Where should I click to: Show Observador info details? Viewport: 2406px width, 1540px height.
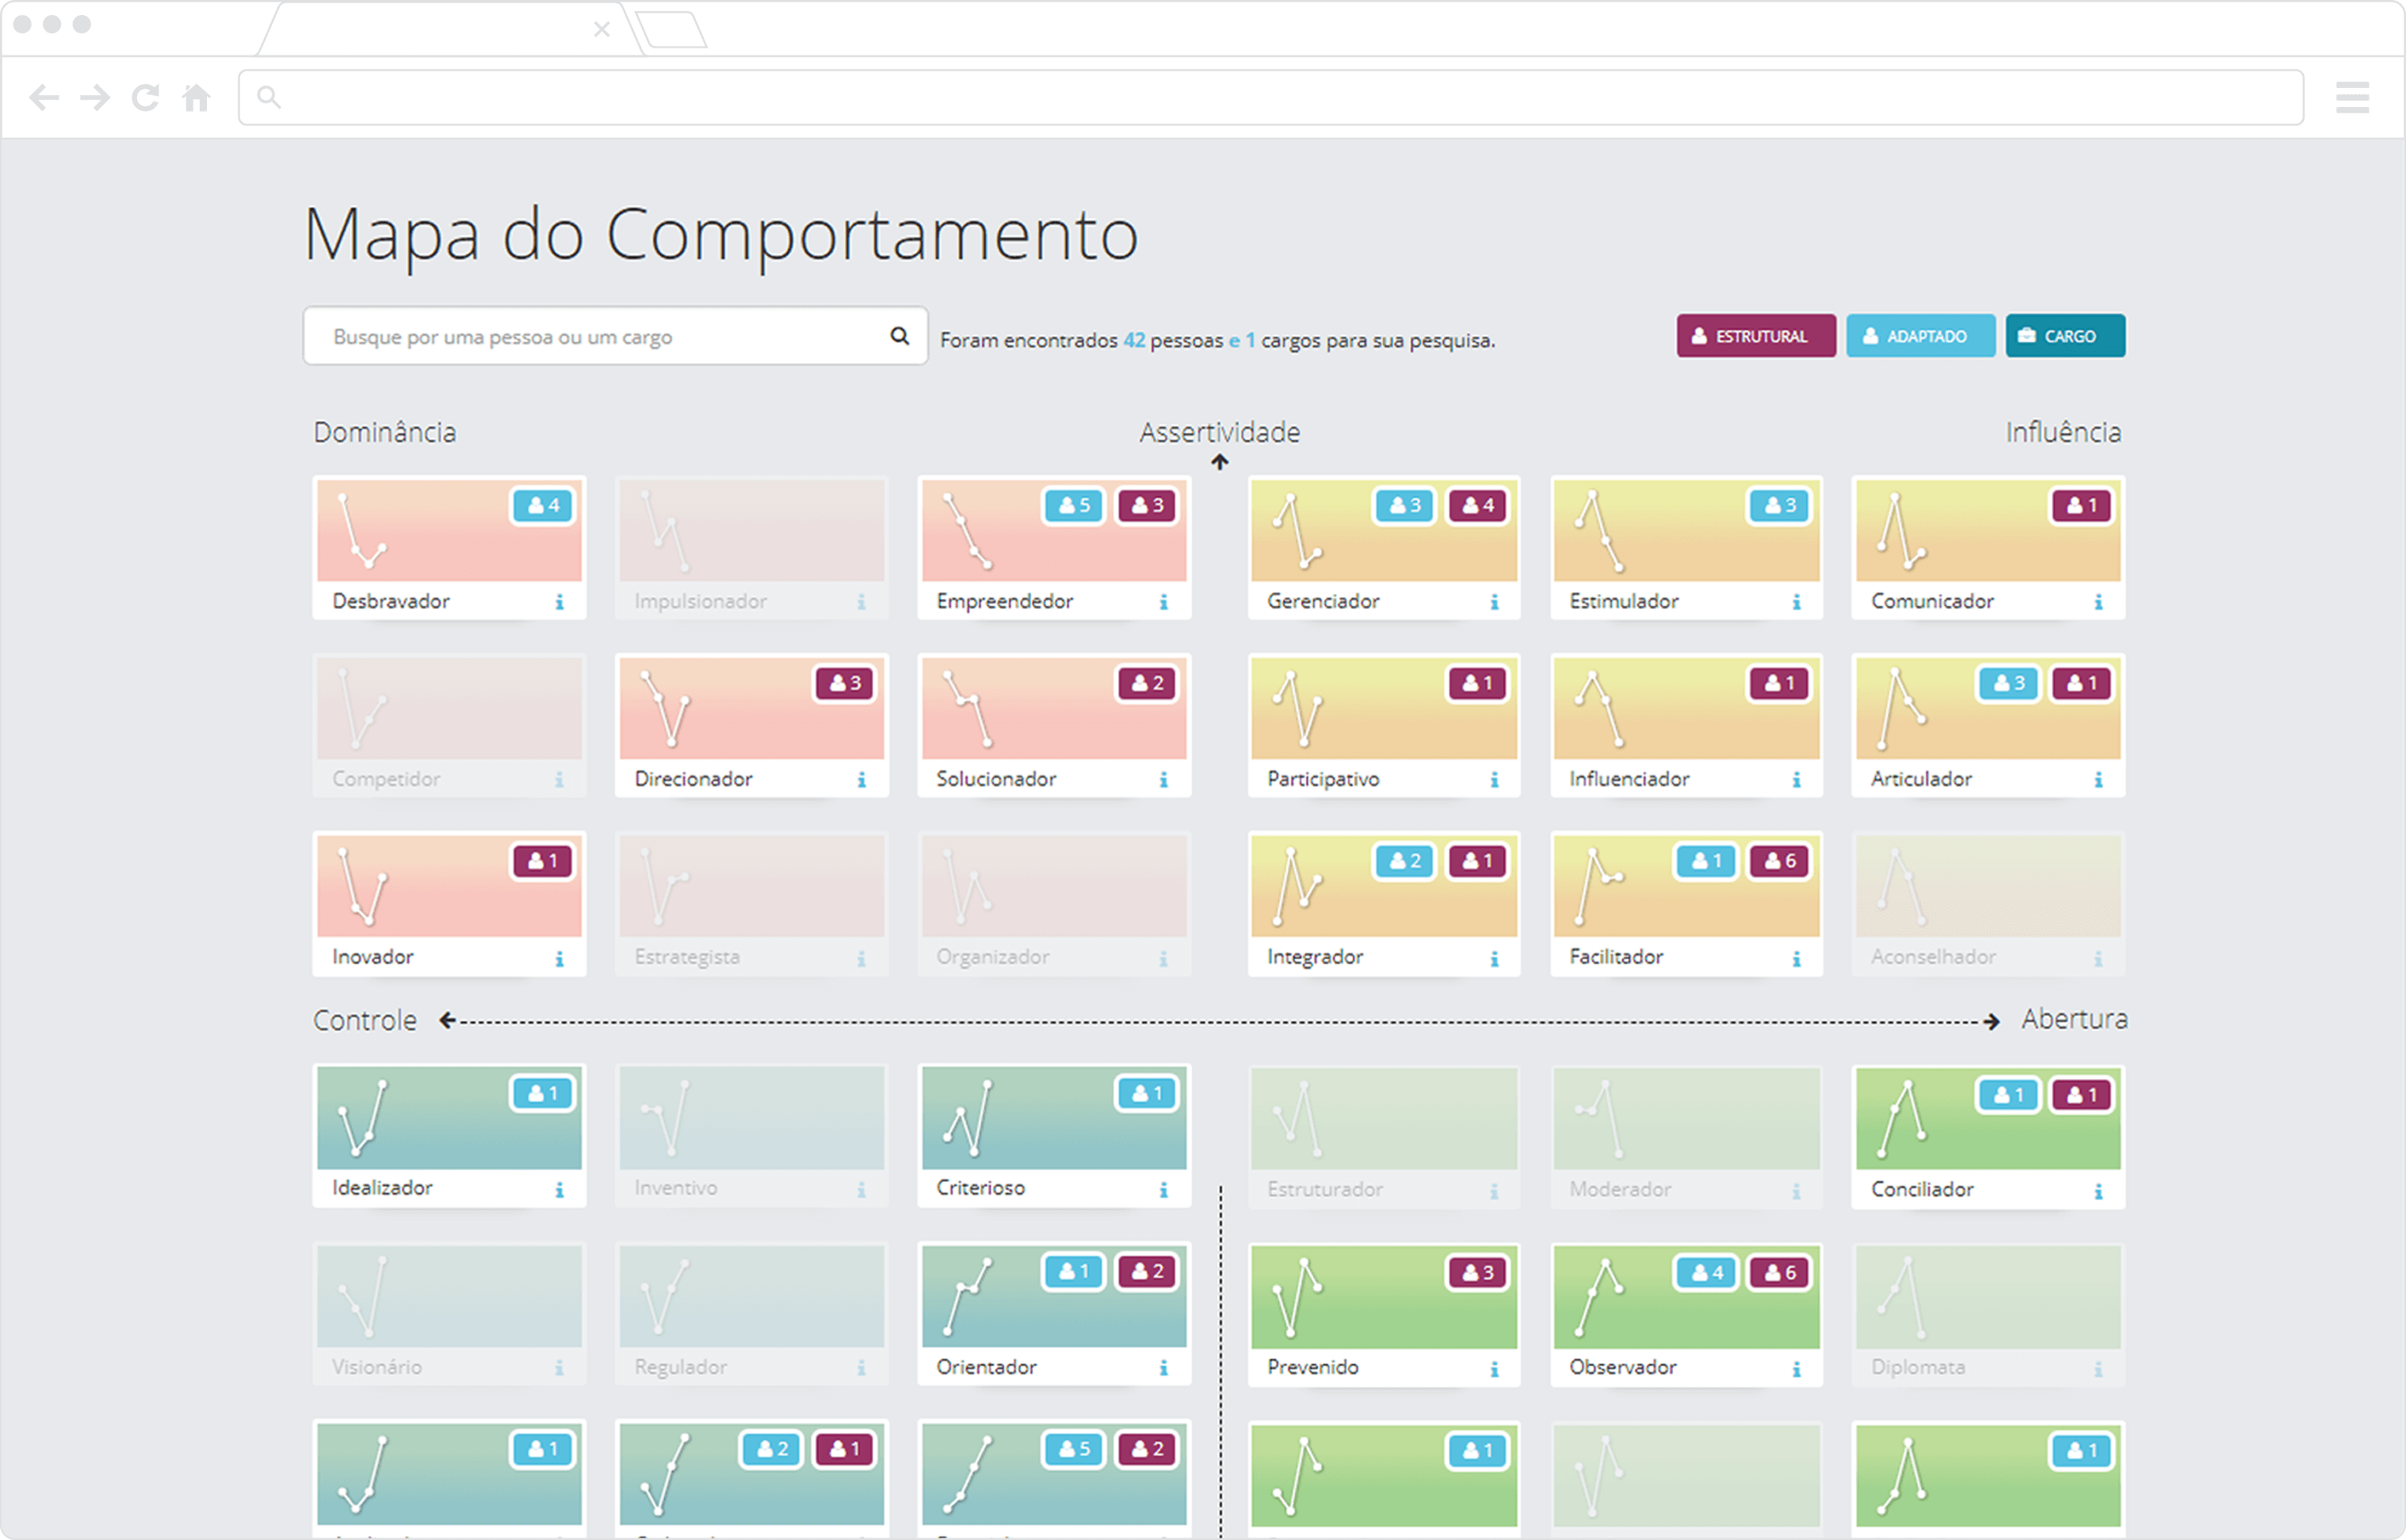pyautogui.click(x=1797, y=1370)
